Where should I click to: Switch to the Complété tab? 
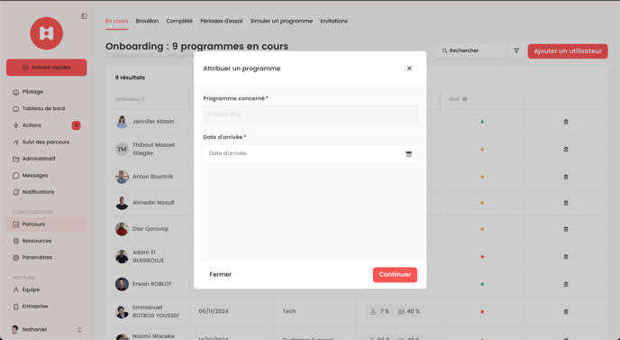179,21
